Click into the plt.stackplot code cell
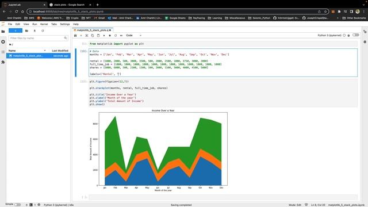The height and width of the screenshot is (207, 368). [223, 93]
